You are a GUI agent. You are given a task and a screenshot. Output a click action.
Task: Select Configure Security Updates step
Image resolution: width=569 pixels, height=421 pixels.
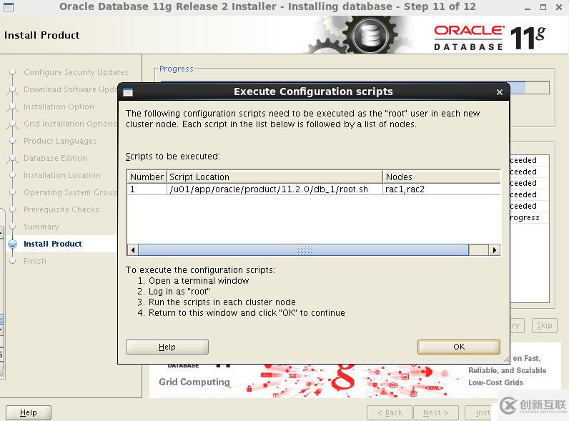coord(76,72)
